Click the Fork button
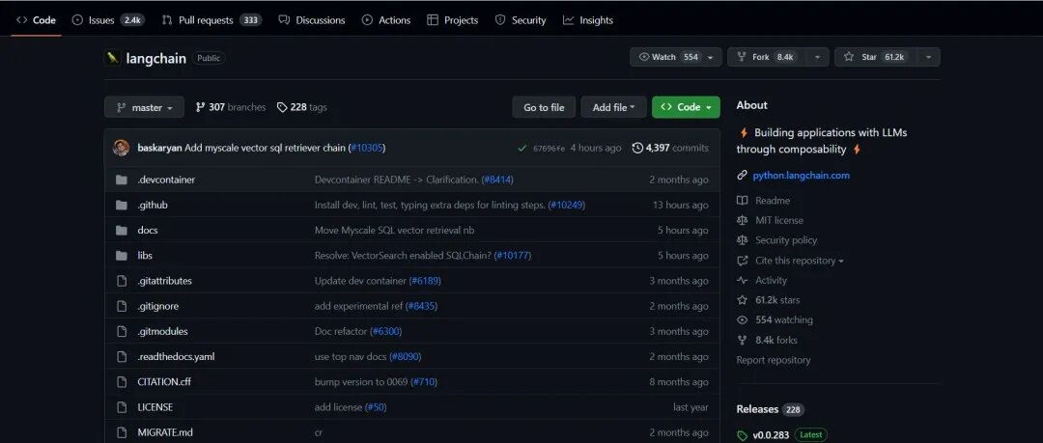This screenshot has height=443, width=1043. 766,57
